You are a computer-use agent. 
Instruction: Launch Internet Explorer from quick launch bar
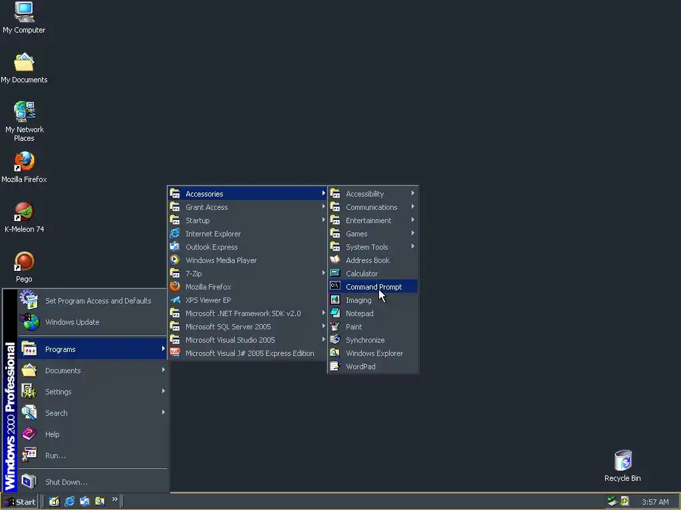coord(69,501)
